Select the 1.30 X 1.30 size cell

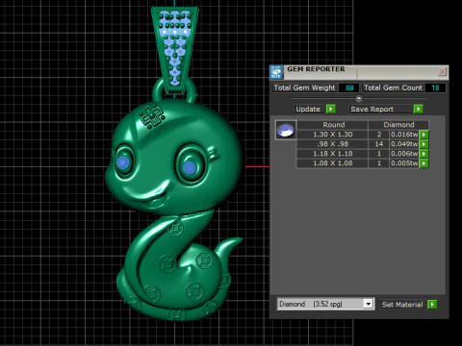pyautogui.click(x=333, y=135)
